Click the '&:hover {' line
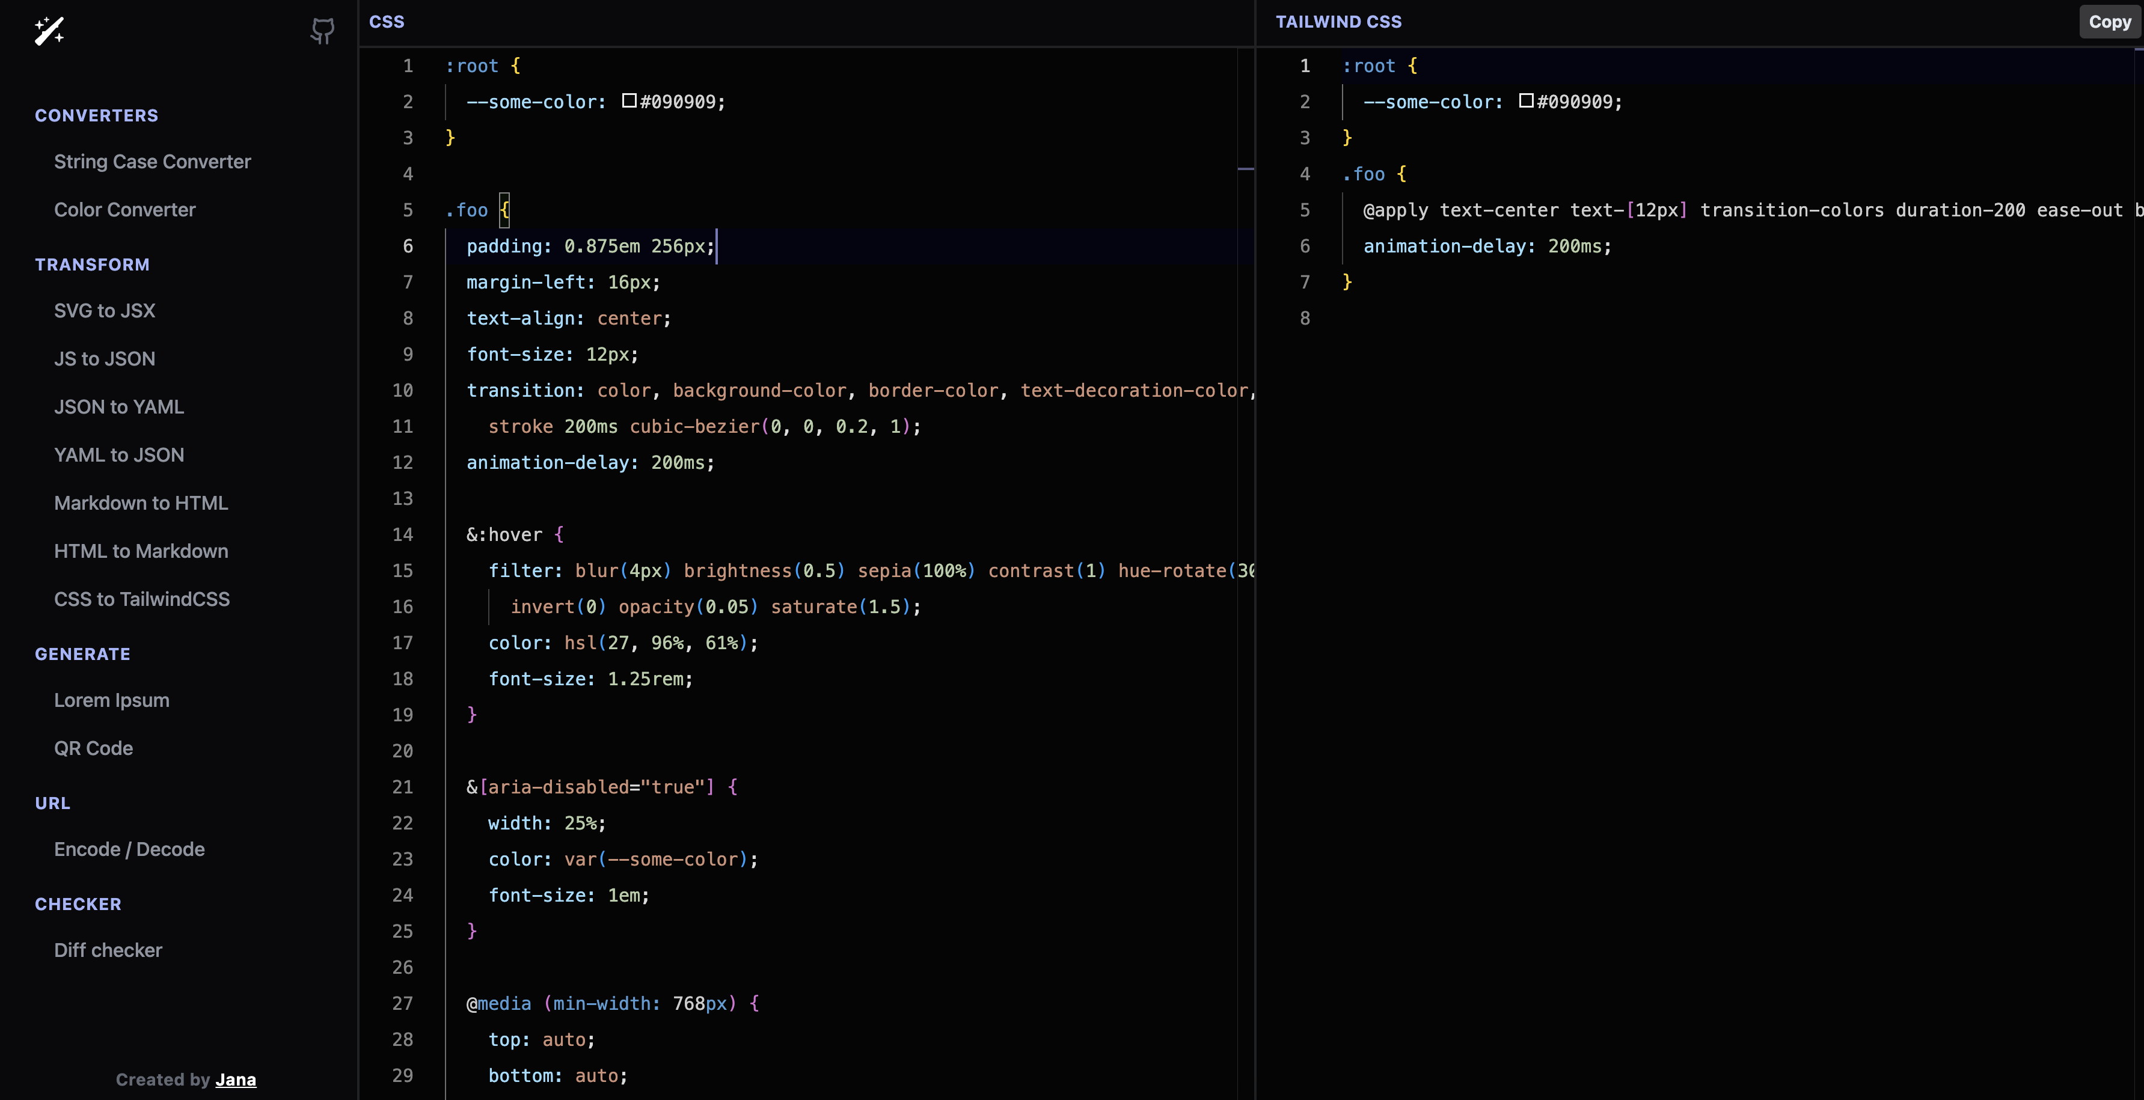Screen dimensions: 2144x1100 pos(515,535)
